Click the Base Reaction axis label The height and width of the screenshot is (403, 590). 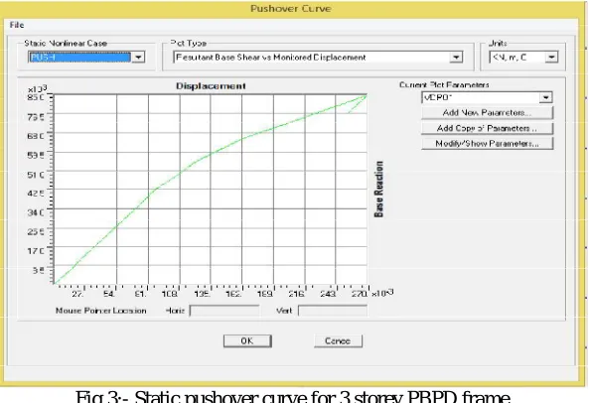click(378, 190)
